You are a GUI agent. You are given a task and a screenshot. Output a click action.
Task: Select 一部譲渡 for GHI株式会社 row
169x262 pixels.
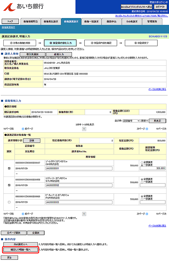pyautogui.click(x=142, y=165)
